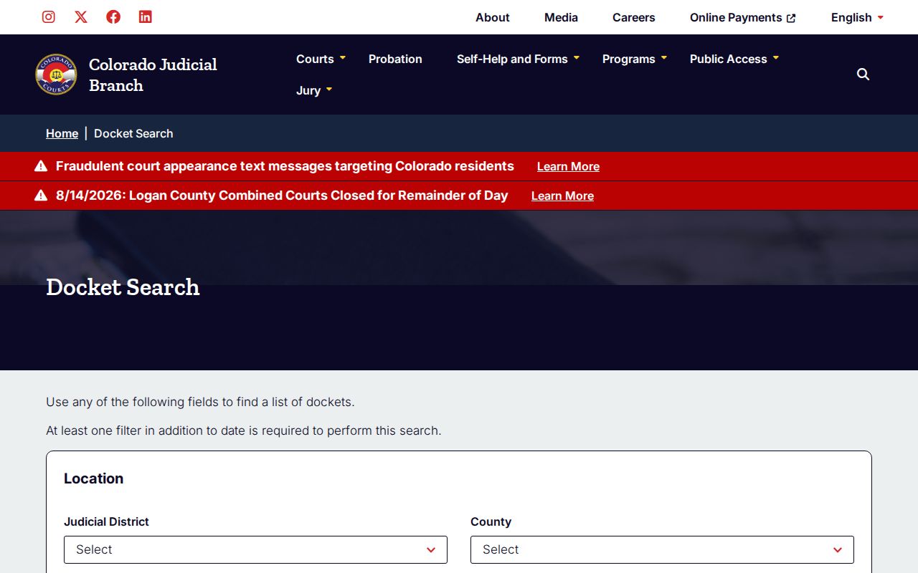Open the About page
Screen dimensions: 918x573
(493, 17)
